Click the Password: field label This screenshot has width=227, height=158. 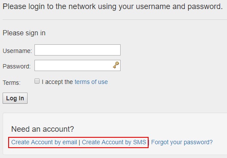coord(17,66)
